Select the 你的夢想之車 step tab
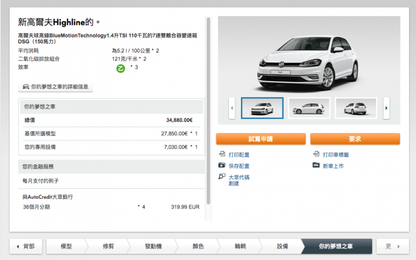The image size is (416, 260). 336,247
